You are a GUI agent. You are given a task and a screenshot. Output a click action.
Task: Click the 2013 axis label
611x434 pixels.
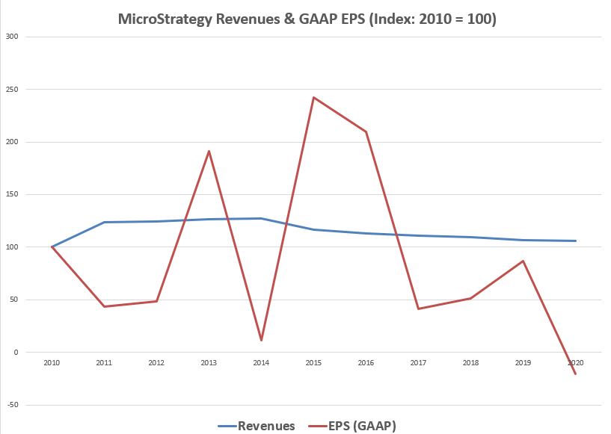(208, 362)
